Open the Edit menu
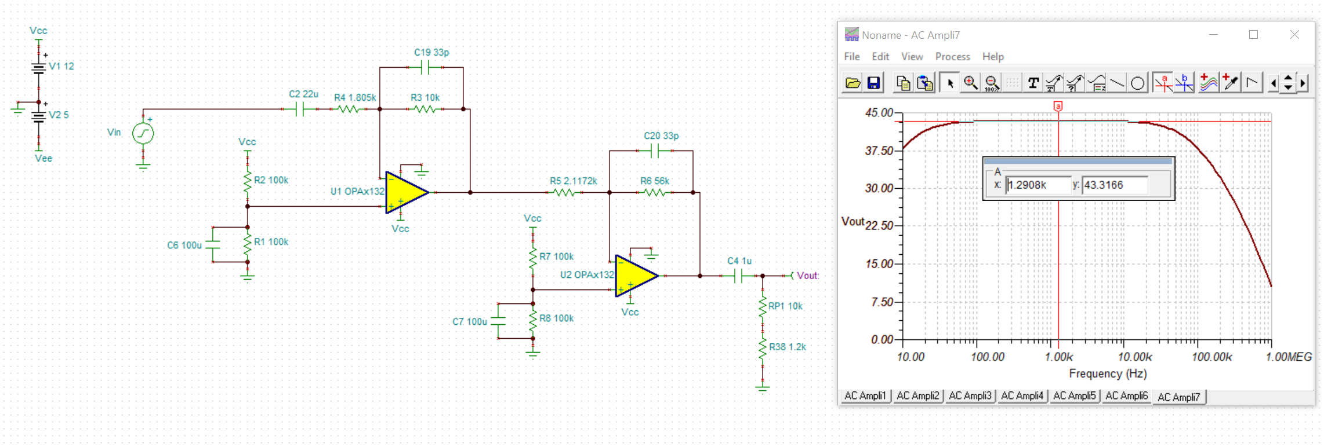This screenshot has width=1324, height=447. click(x=880, y=57)
